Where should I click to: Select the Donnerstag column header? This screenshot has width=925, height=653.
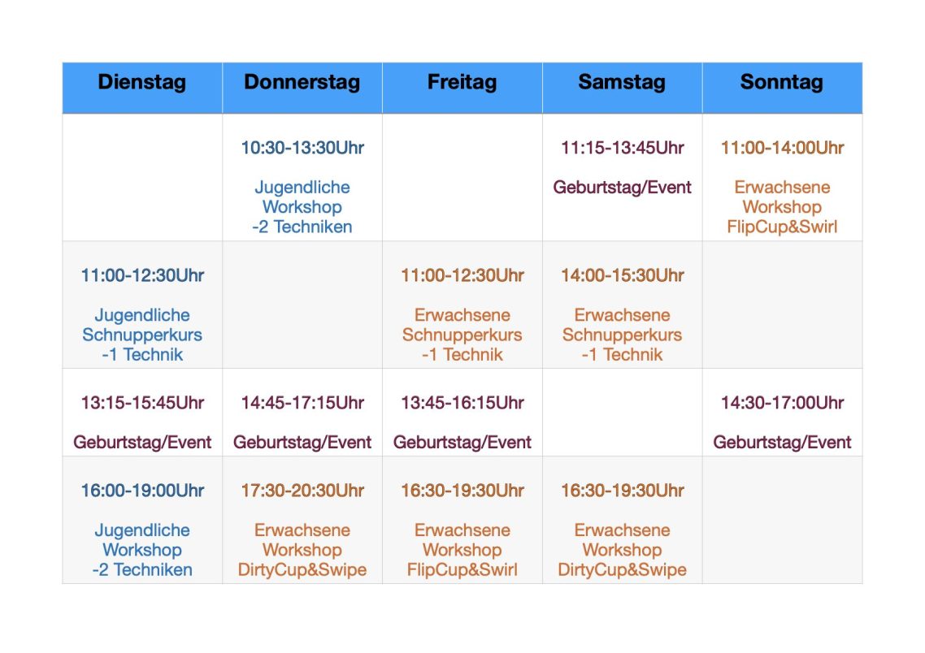click(302, 88)
